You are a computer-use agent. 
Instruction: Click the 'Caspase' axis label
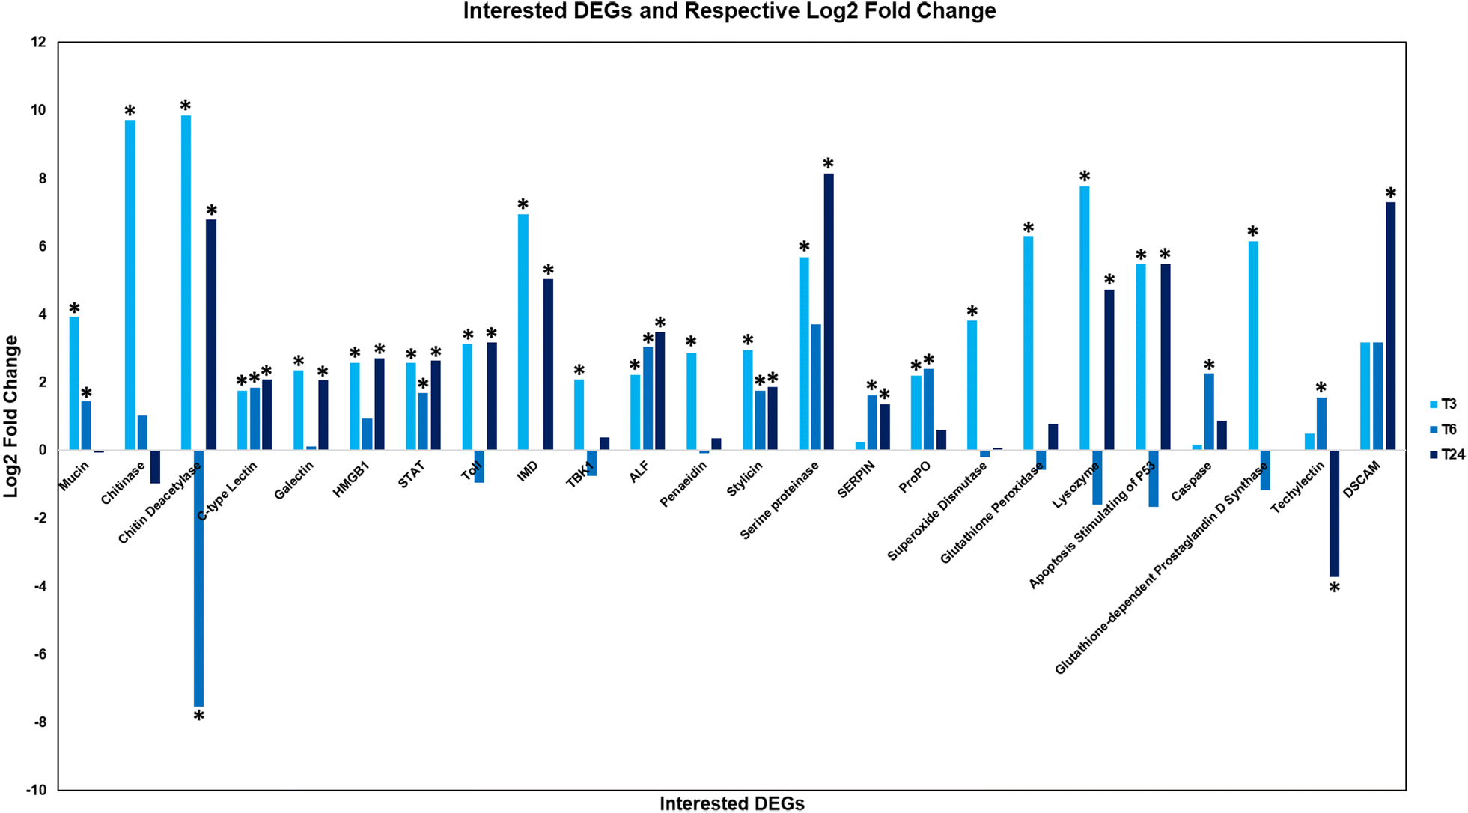[1192, 481]
